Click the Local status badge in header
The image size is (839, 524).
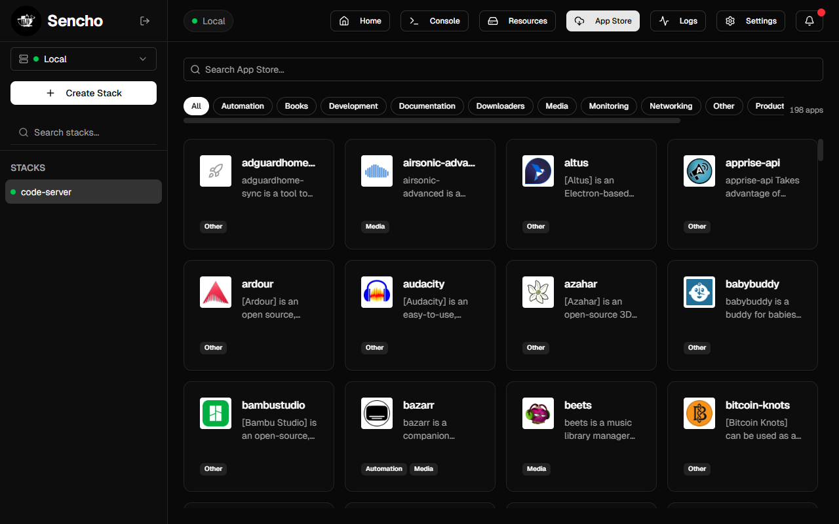click(208, 21)
